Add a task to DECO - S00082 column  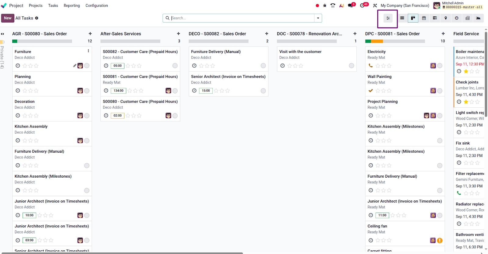click(267, 34)
